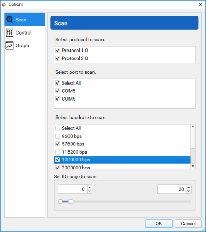This screenshot has width=206, height=232.
Task: Click the Control sliders icon in sidebar
Action: tap(9, 32)
